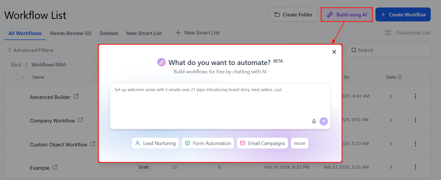This screenshot has width=441, height=180.
Task: Expand stats chevron for Example row
Action: point(391,167)
